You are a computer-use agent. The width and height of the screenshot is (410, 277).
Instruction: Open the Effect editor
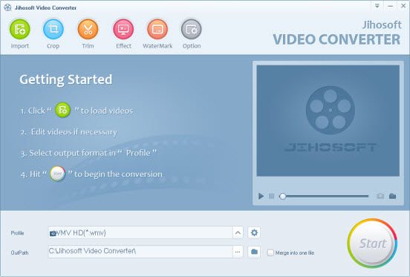[x=123, y=29]
